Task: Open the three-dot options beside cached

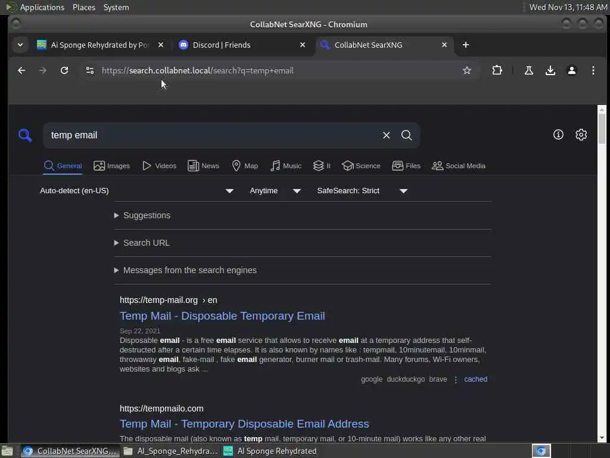Action: 456,379
